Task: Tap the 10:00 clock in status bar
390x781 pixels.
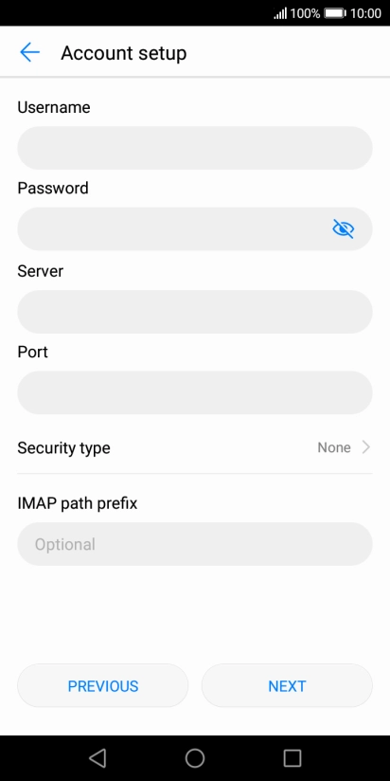Action: 365,13
